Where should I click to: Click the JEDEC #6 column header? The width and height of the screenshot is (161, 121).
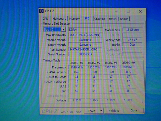(x=76, y=63)
